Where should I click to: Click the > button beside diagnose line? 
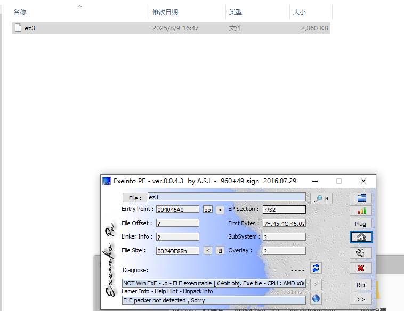pyautogui.click(x=316, y=284)
